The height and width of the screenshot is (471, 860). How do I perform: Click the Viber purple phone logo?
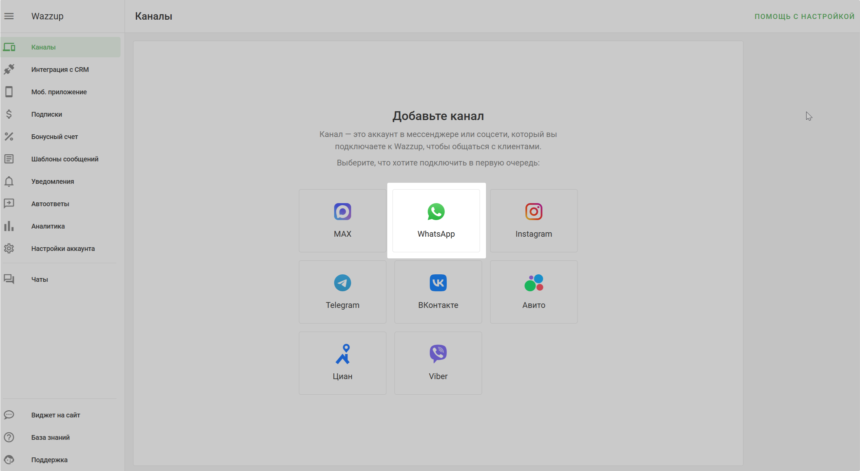tap(438, 354)
